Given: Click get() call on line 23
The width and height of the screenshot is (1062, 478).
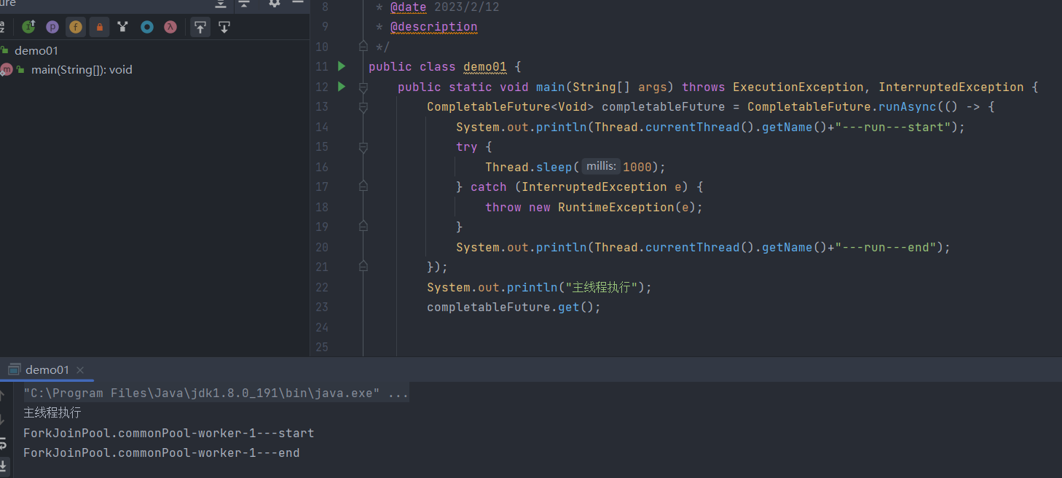Looking at the screenshot, I should 576,307.
